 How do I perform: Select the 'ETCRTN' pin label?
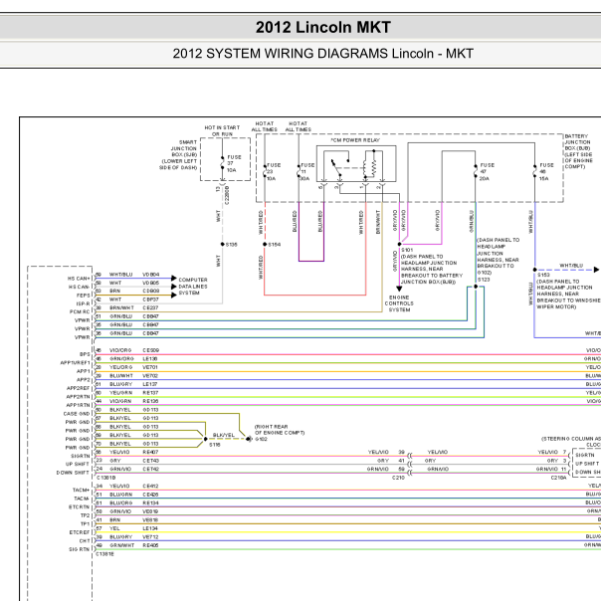[x=80, y=507]
